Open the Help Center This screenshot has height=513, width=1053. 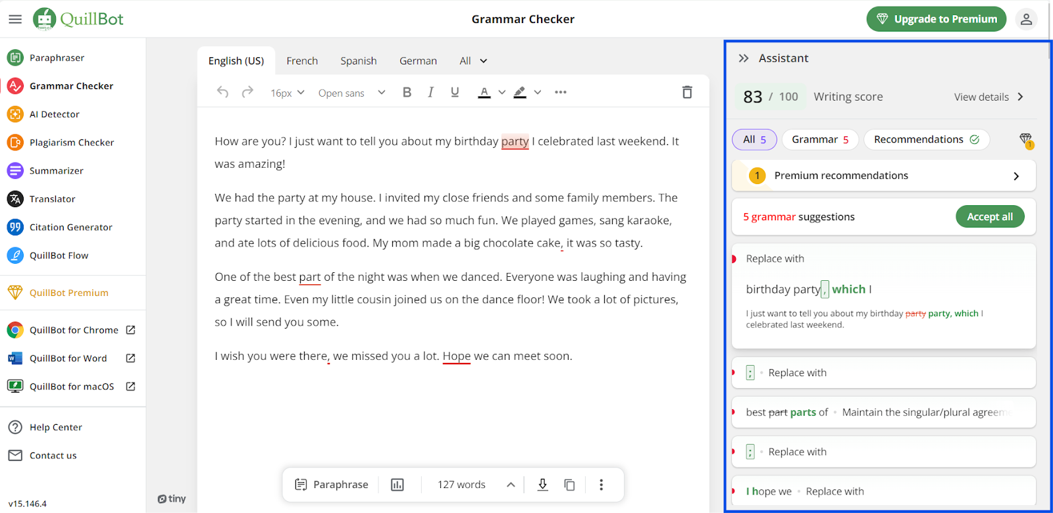(45, 427)
